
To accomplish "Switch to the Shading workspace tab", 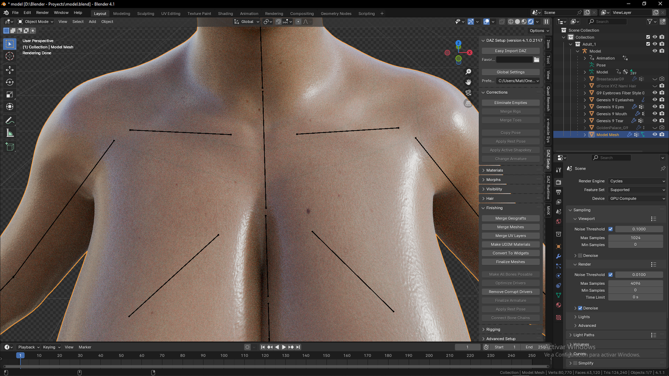I will 225,13.
